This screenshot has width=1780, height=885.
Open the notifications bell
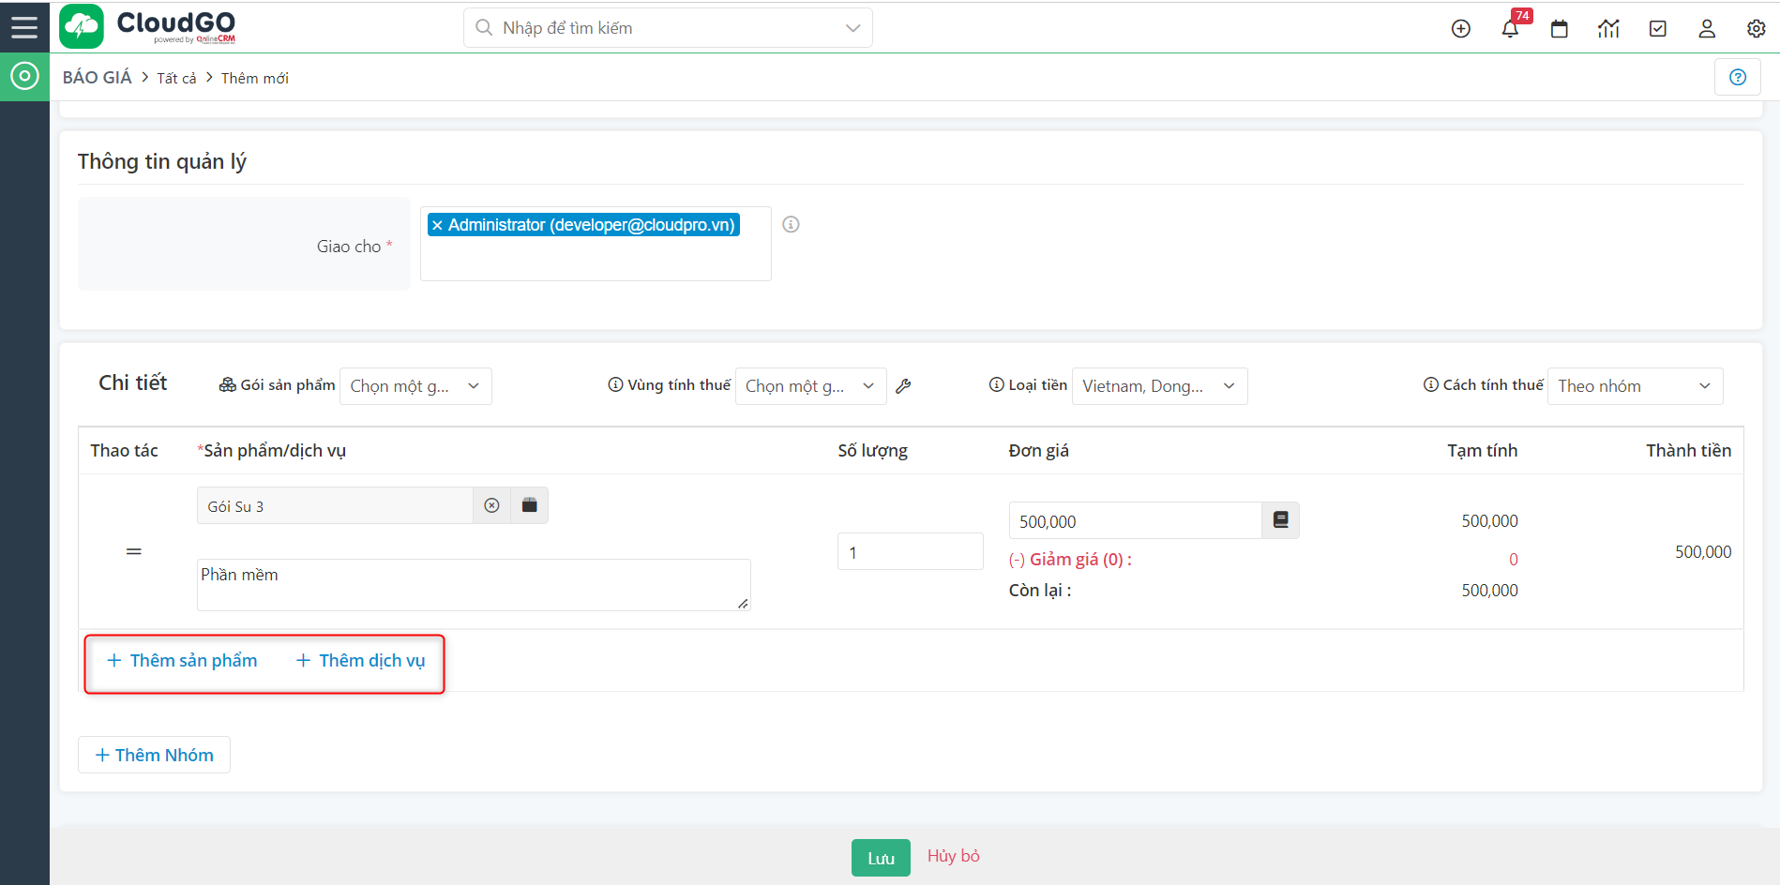coord(1510,29)
